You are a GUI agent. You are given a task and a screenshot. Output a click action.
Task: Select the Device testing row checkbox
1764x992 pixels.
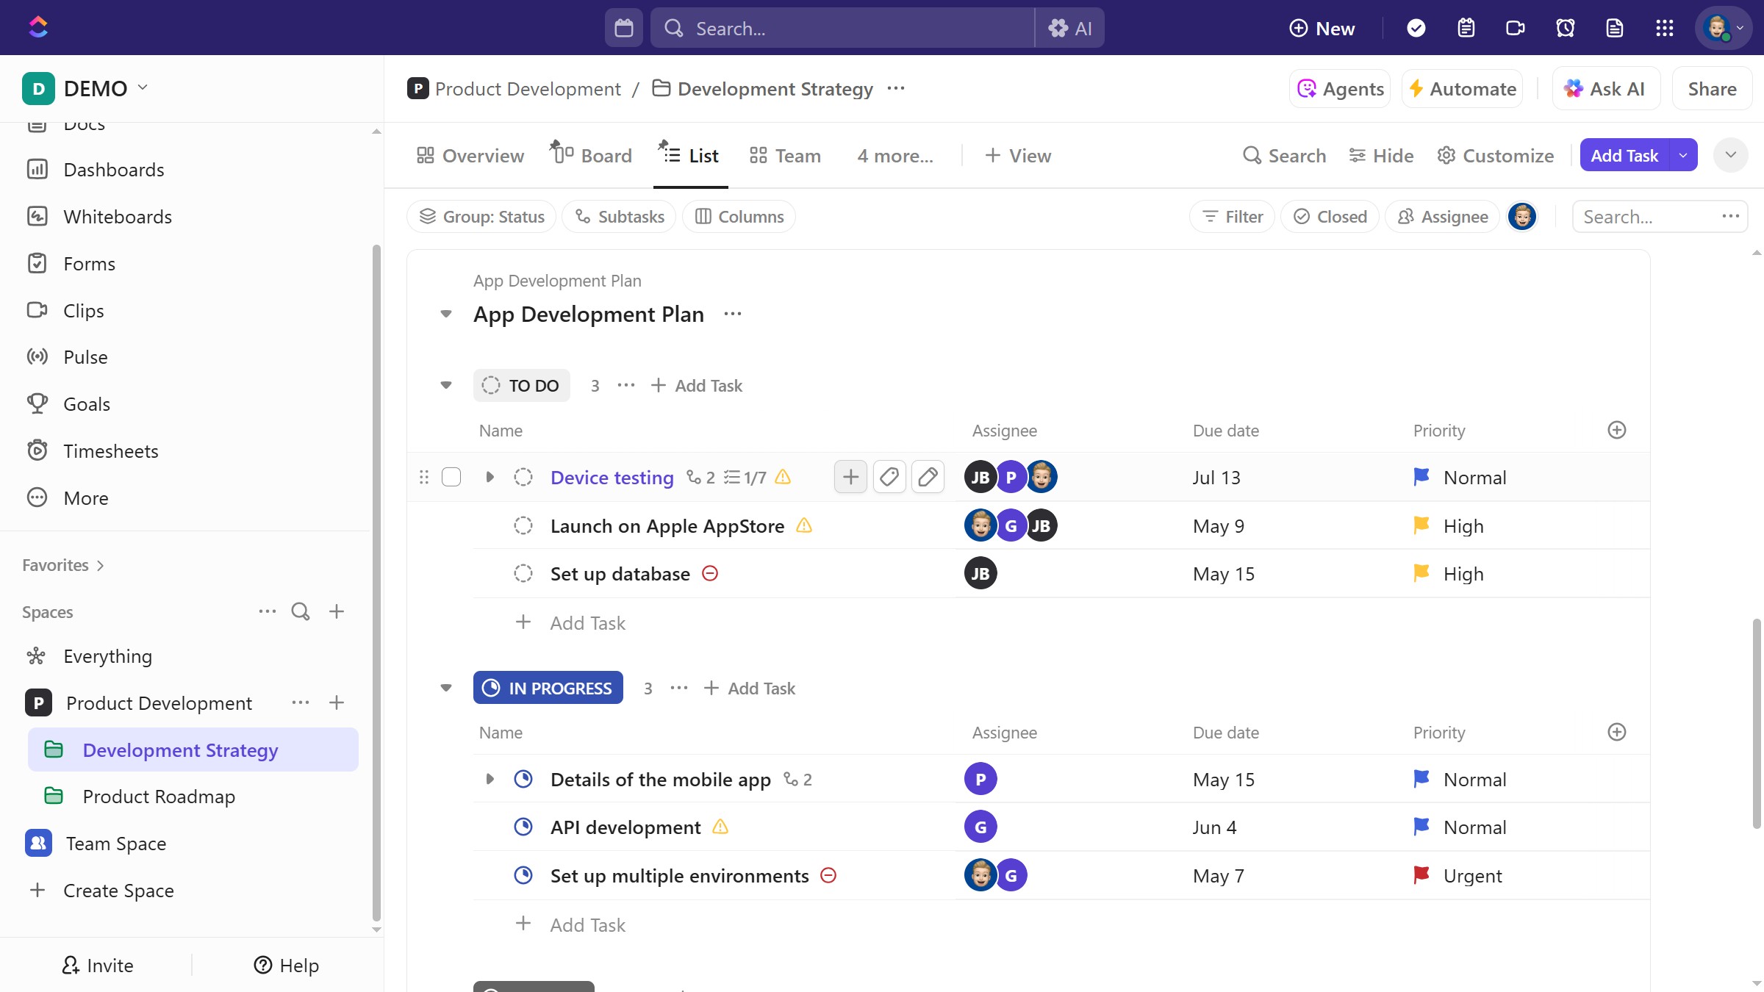pos(451,477)
